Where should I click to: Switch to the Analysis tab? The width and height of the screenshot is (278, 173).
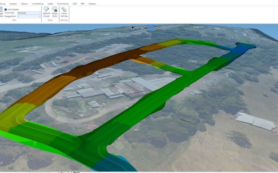(13, 3)
